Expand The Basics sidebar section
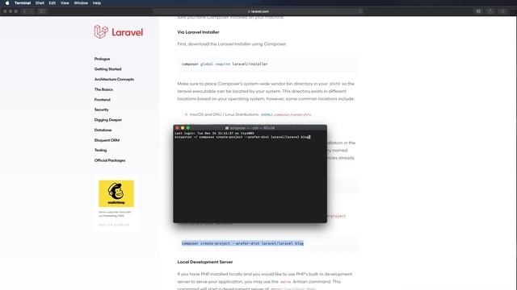This screenshot has height=290, width=517. [x=103, y=89]
